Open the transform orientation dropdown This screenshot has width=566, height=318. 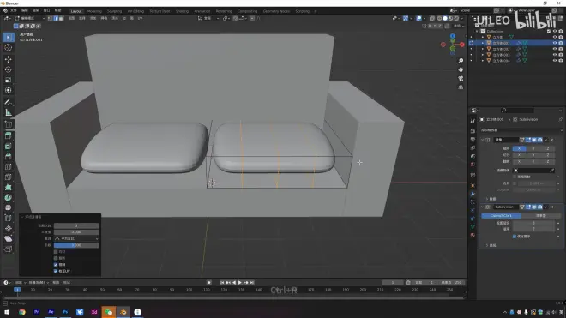(208, 18)
